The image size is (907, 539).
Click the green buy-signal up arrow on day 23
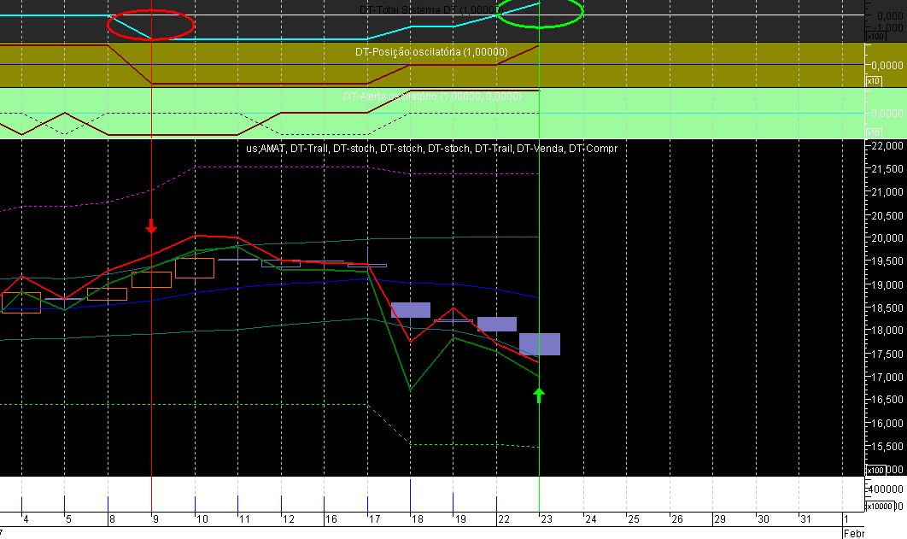pyautogui.click(x=539, y=395)
